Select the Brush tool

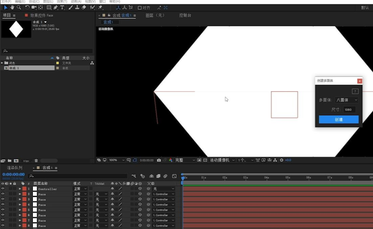point(70,7)
